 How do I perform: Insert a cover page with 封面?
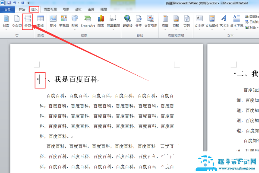coord(6,21)
